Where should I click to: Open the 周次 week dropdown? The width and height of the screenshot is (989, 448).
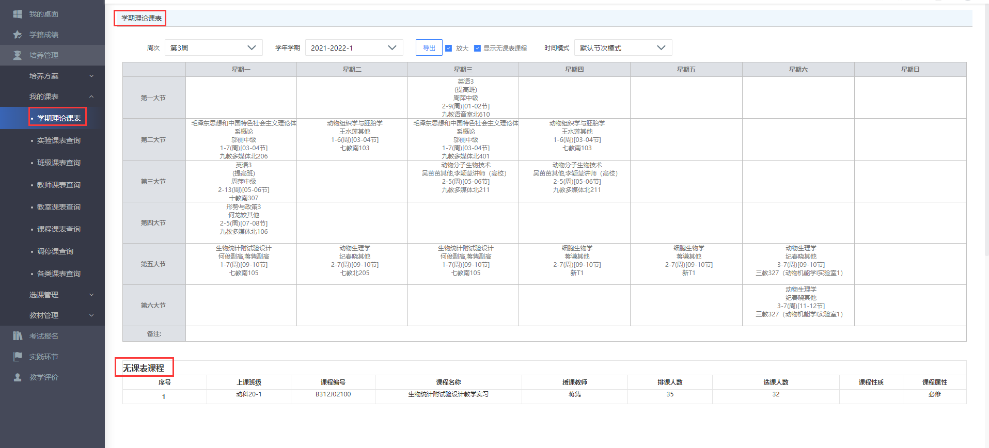[213, 48]
